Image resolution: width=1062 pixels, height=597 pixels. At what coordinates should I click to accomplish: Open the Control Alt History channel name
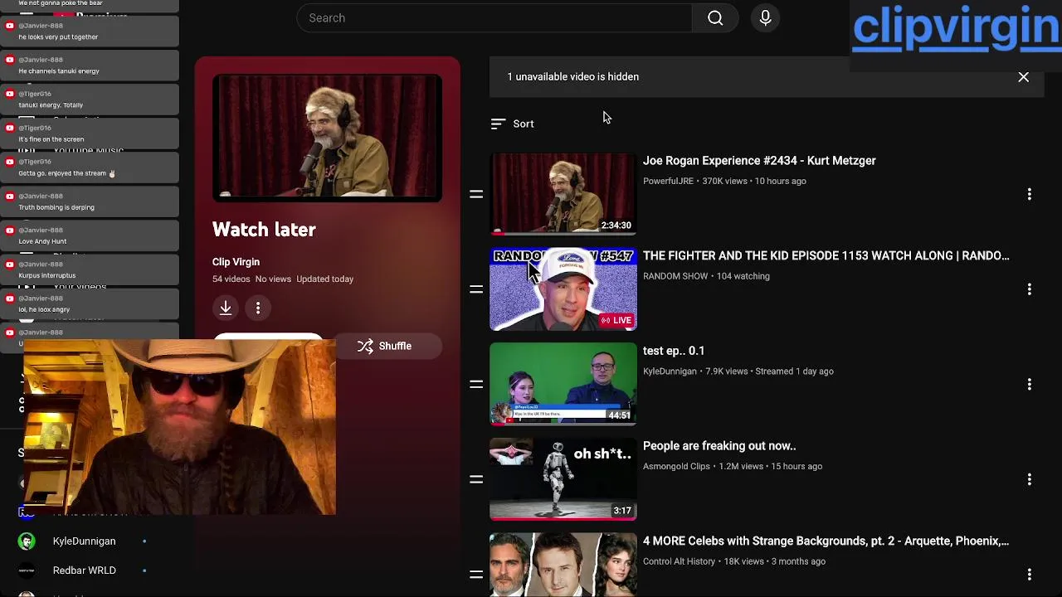[679, 561]
